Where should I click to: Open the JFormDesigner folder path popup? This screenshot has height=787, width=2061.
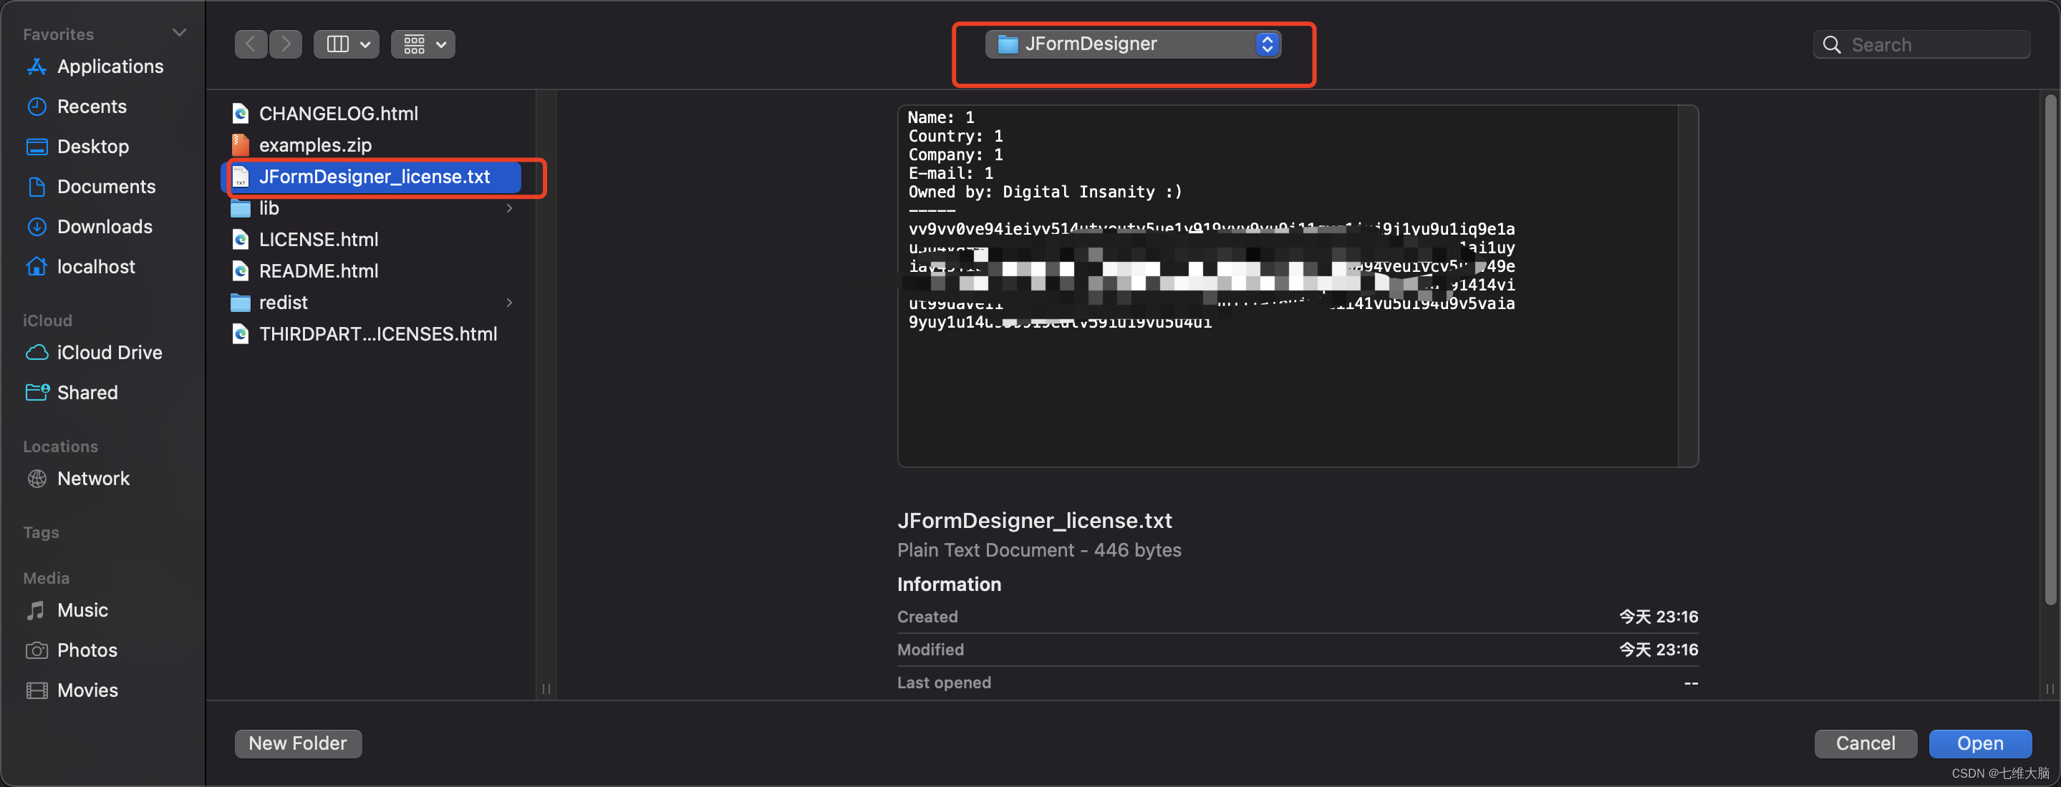point(1133,44)
